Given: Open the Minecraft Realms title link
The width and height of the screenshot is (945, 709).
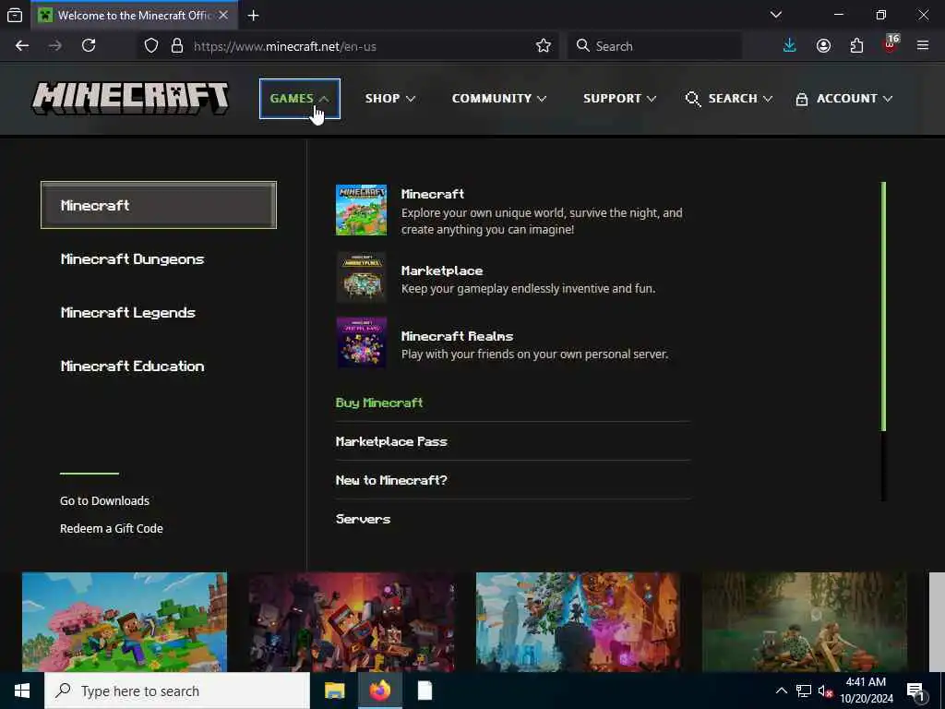Looking at the screenshot, I should [458, 336].
